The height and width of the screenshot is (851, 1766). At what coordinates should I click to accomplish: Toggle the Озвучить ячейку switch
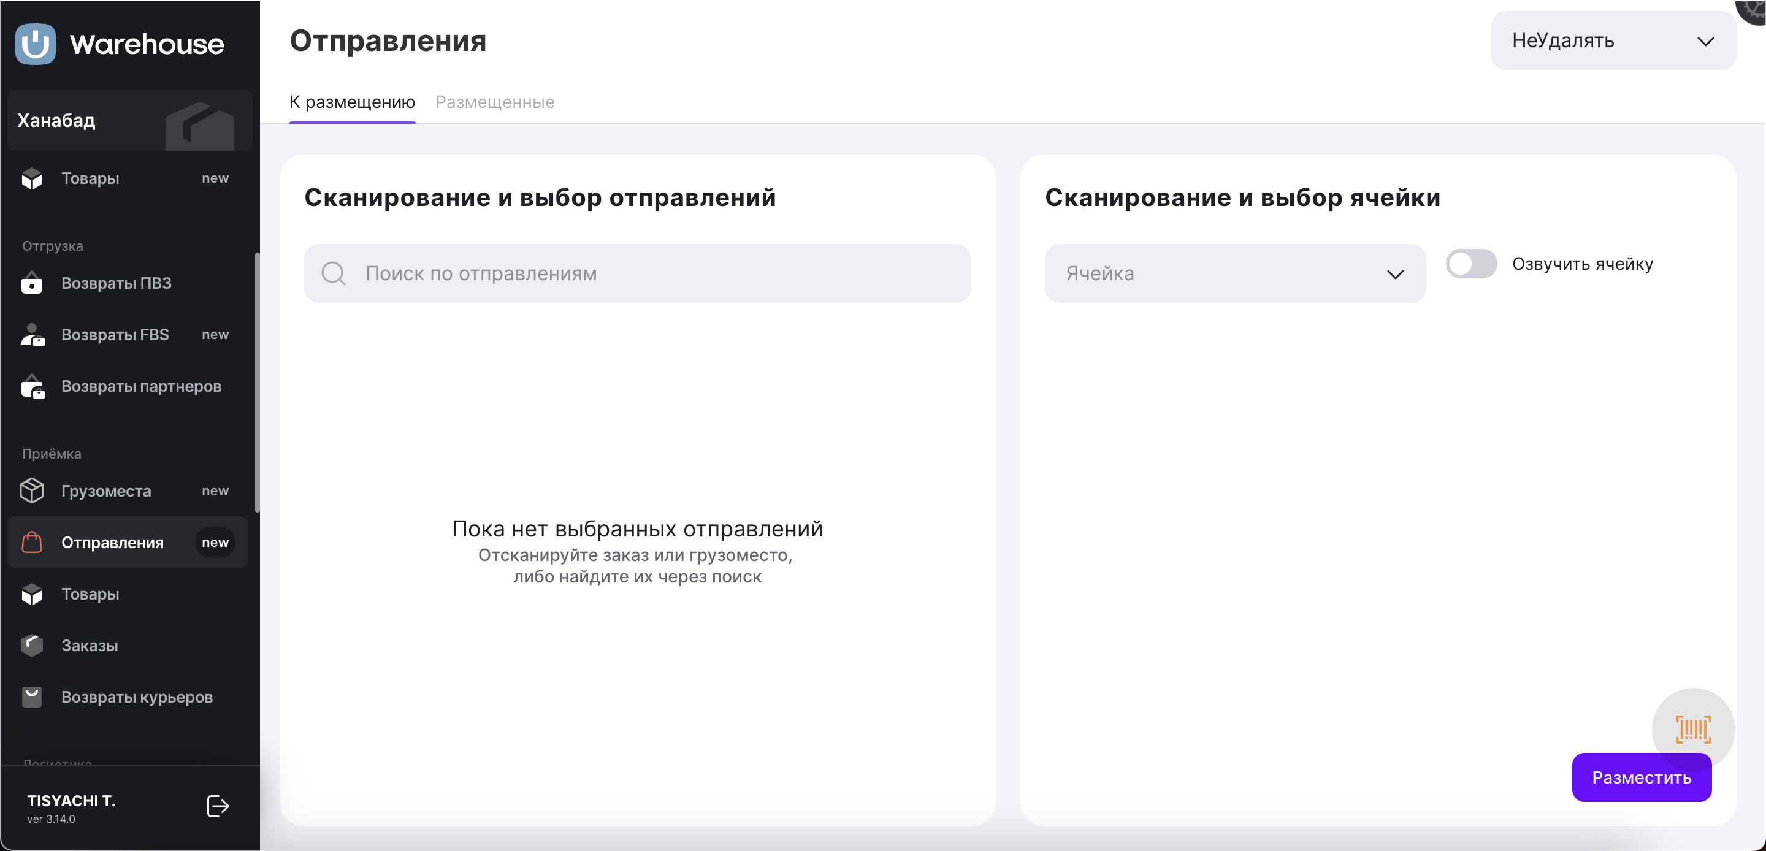pos(1470,264)
